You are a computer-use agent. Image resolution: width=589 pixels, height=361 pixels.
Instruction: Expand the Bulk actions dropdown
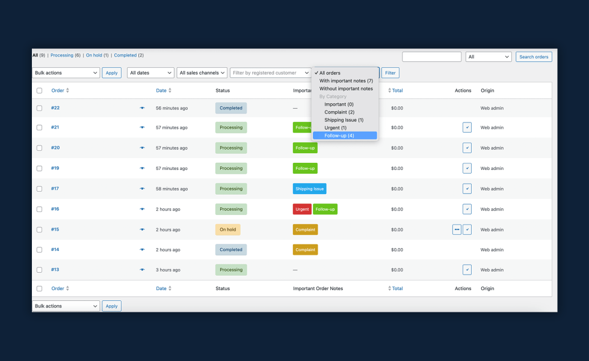[66, 72]
